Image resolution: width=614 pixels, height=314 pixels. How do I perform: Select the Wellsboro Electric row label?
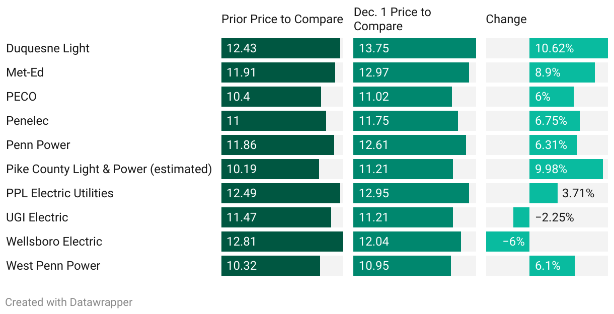(x=54, y=242)
